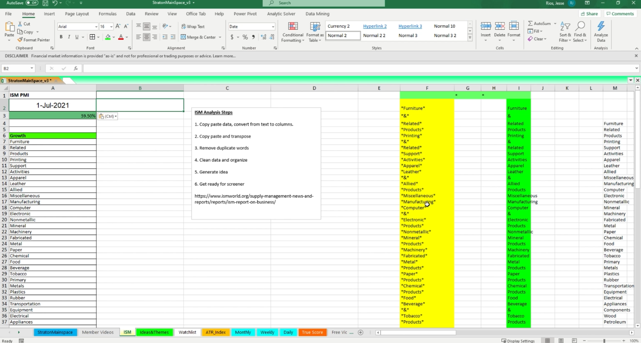The height and width of the screenshot is (343, 641).
Task: Click the Sort & Filter icon
Action: tap(565, 27)
